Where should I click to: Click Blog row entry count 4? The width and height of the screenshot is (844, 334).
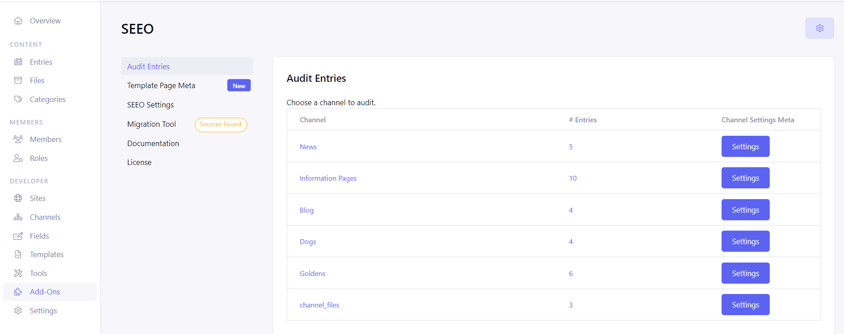(x=571, y=210)
